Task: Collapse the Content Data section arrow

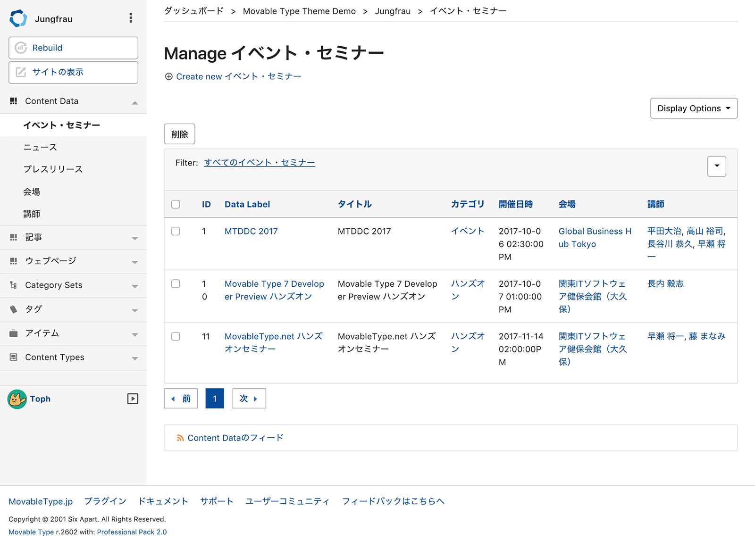Action: coord(135,102)
